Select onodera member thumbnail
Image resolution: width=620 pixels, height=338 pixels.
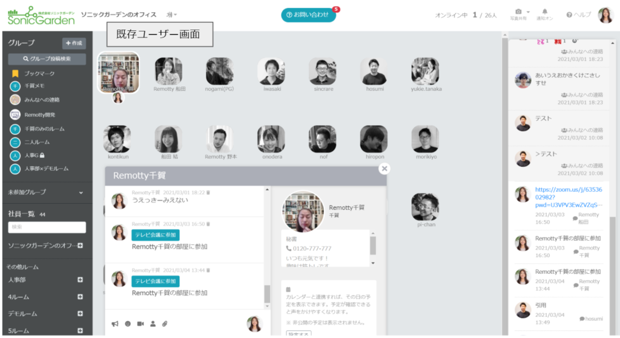point(272,139)
